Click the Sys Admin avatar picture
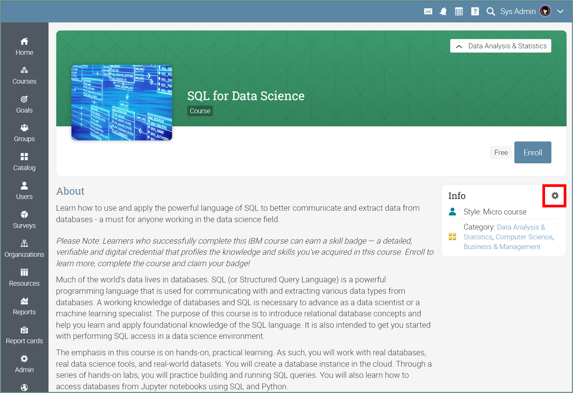This screenshot has width=573, height=393. point(545,11)
